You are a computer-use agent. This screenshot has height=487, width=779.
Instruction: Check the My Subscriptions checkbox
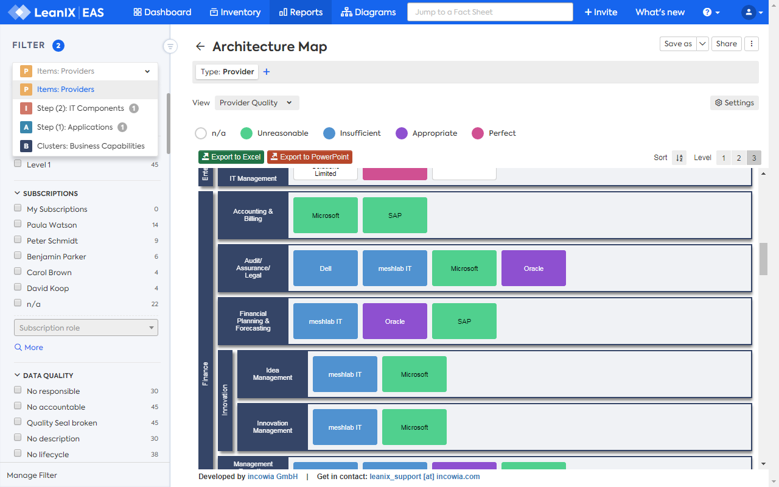pos(18,208)
